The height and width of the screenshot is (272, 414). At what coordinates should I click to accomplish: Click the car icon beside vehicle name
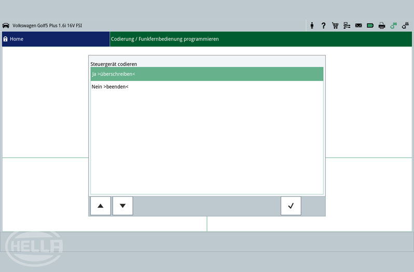pos(6,25)
